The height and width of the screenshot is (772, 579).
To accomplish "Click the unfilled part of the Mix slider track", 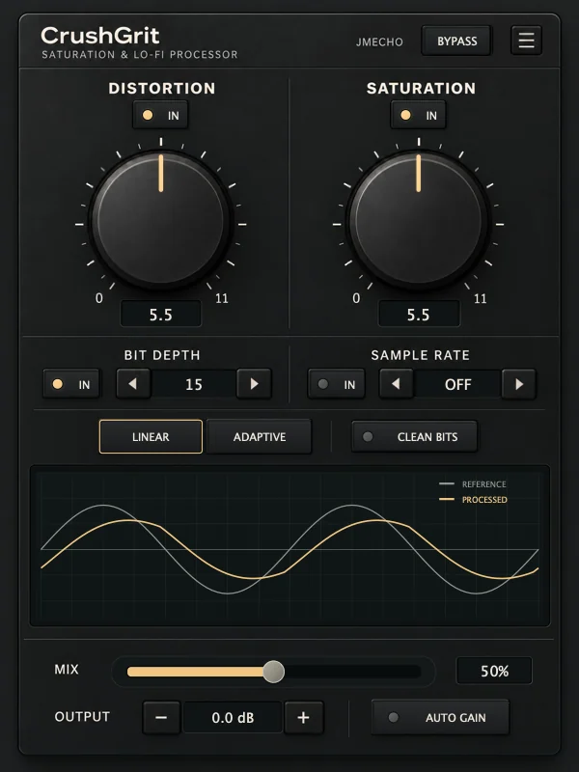I will pos(352,672).
